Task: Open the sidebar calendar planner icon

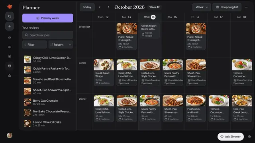Action: 10,66
